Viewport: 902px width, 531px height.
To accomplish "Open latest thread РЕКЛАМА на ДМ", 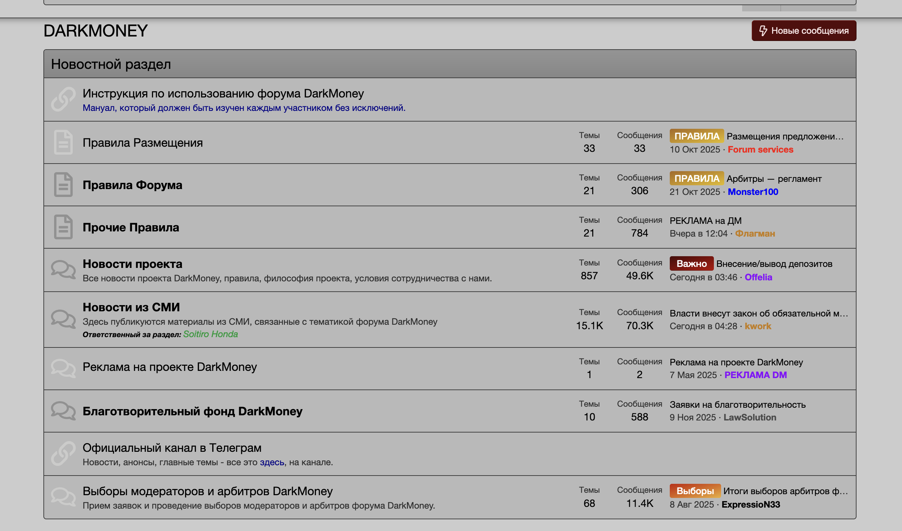I will (x=705, y=220).
